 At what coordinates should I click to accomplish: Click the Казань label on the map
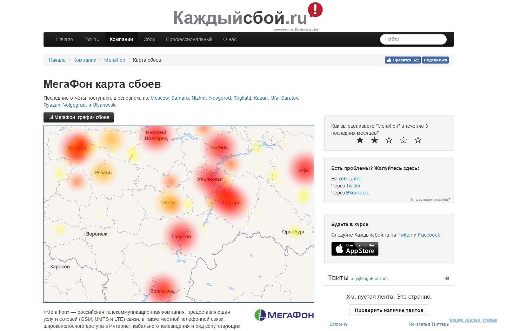click(x=219, y=148)
